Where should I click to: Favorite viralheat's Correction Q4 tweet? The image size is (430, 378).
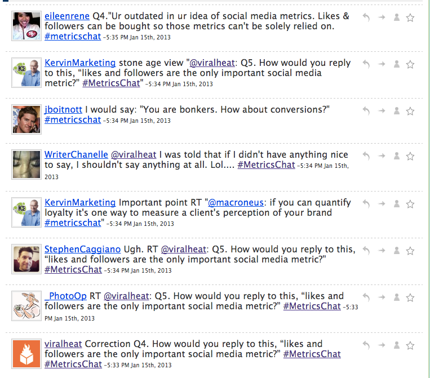coord(410,345)
